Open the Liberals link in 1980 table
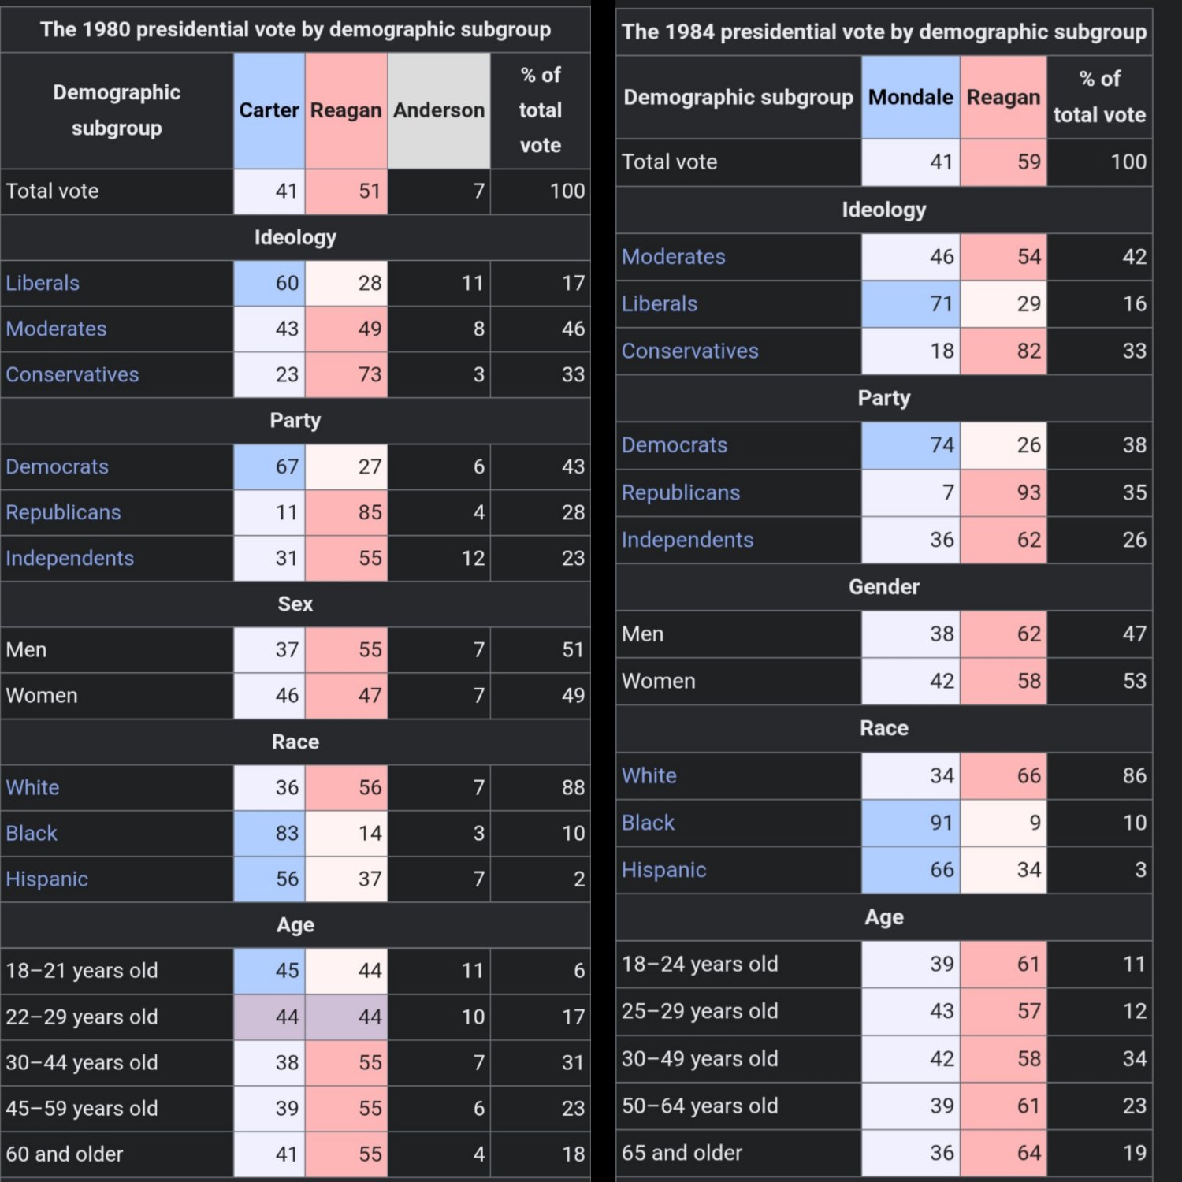This screenshot has width=1182, height=1182. [x=43, y=283]
